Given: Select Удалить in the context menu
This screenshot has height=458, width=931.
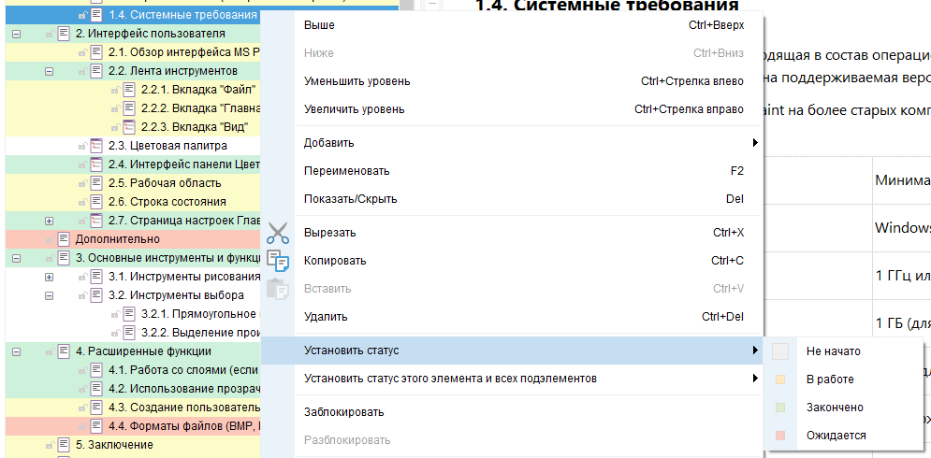Looking at the screenshot, I should (x=326, y=317).
